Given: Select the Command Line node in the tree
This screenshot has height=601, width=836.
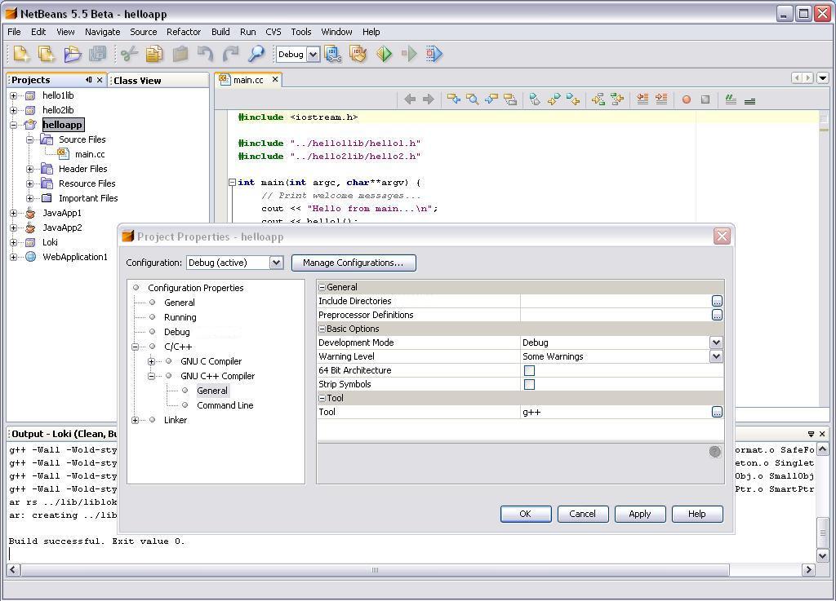Looking at the screenshot, I should 225,405.
